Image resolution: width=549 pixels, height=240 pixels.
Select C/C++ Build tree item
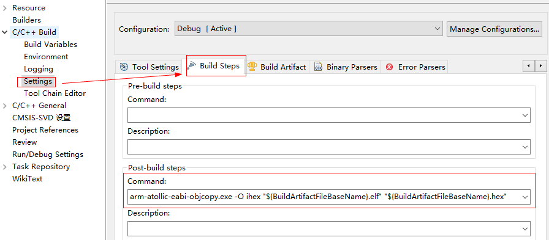coord(34,32)
